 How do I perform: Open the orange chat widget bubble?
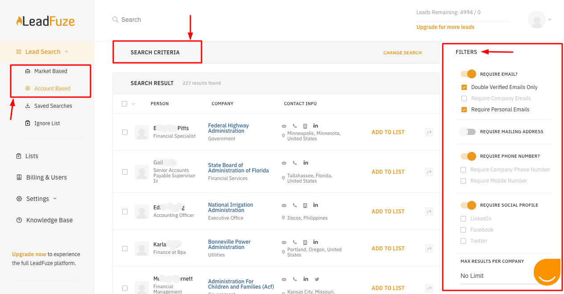click(x=547, y=272)
